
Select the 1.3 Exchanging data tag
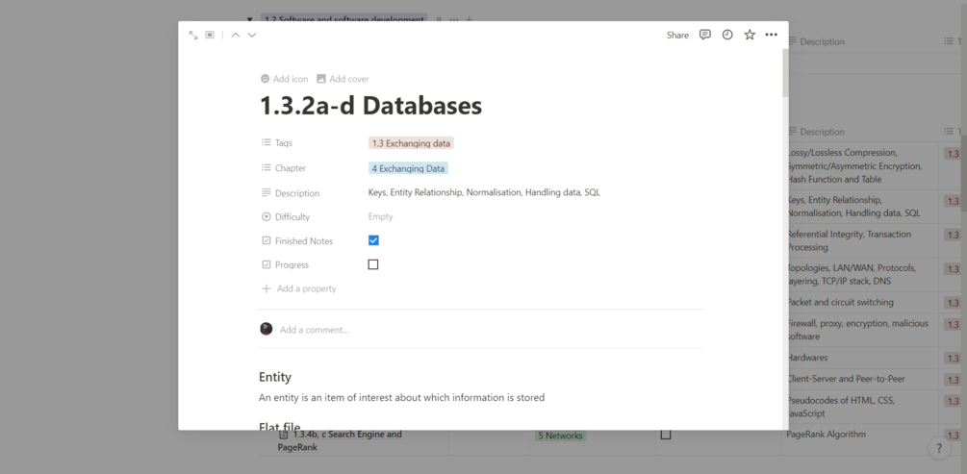point(411,143)
